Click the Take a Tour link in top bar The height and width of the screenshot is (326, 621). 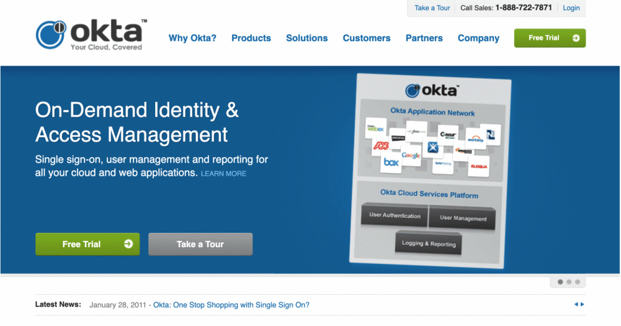[x=432, y=8]
